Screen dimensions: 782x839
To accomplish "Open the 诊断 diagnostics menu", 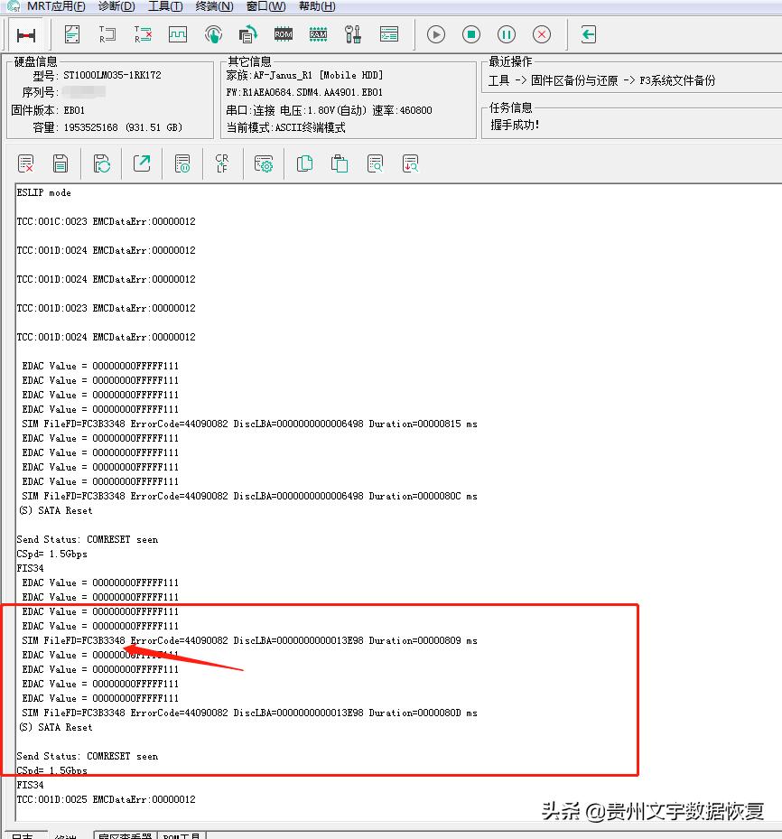I will 116,6.
